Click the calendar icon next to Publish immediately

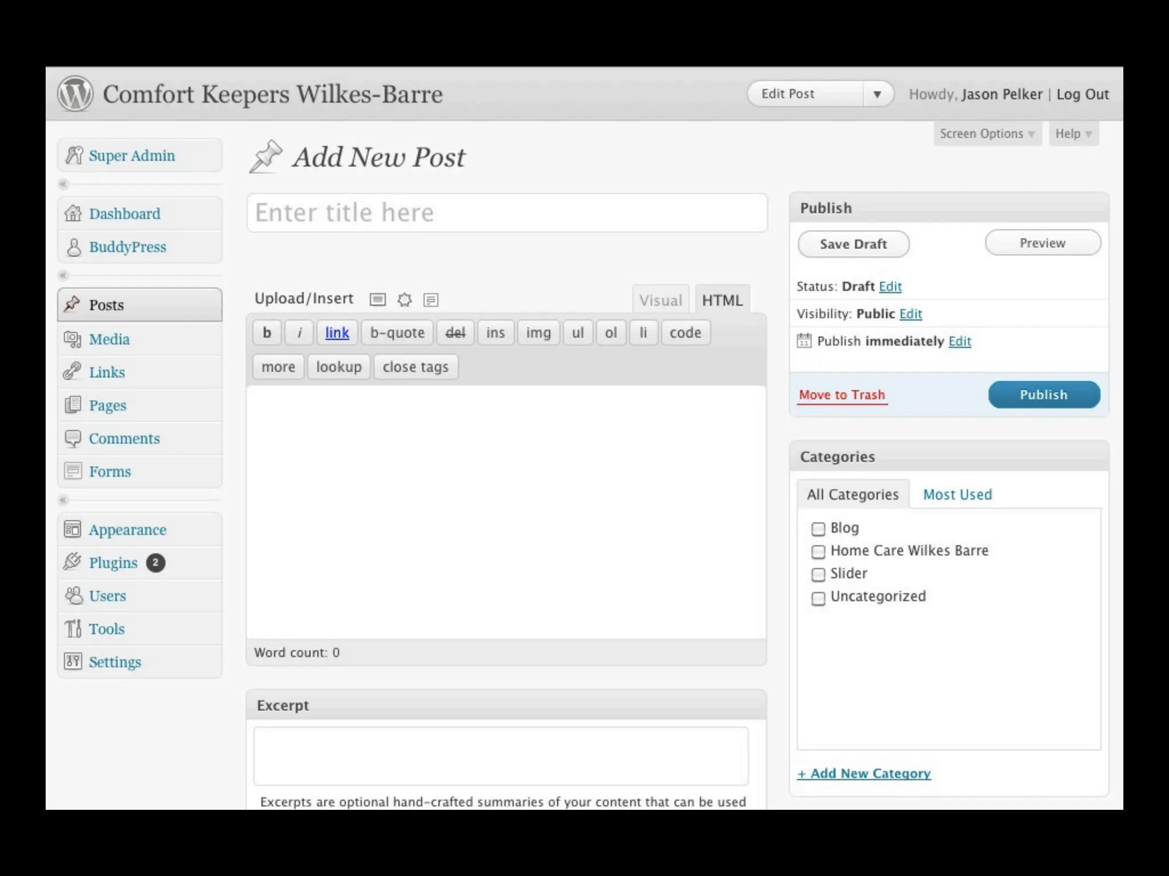coord(804,341)
